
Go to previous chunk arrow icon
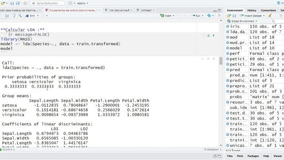(180, 16)
